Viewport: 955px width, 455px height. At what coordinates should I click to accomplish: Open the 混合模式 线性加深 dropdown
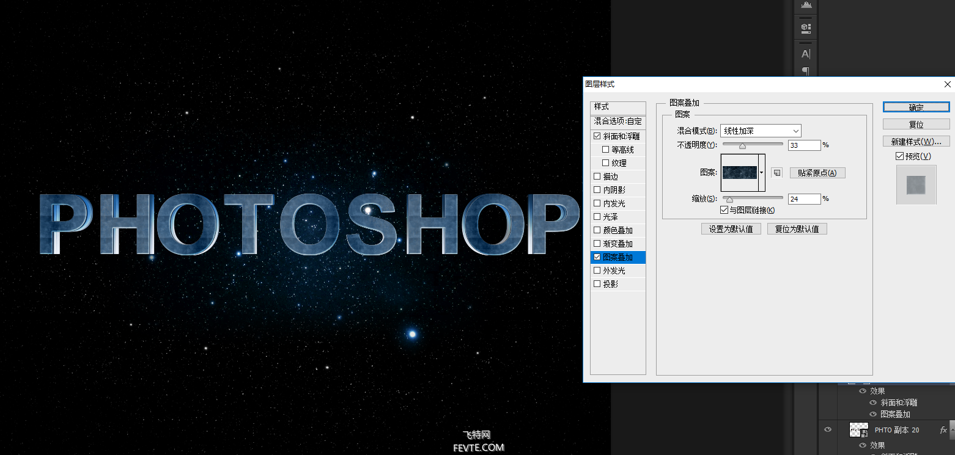(x=761, y=131)
